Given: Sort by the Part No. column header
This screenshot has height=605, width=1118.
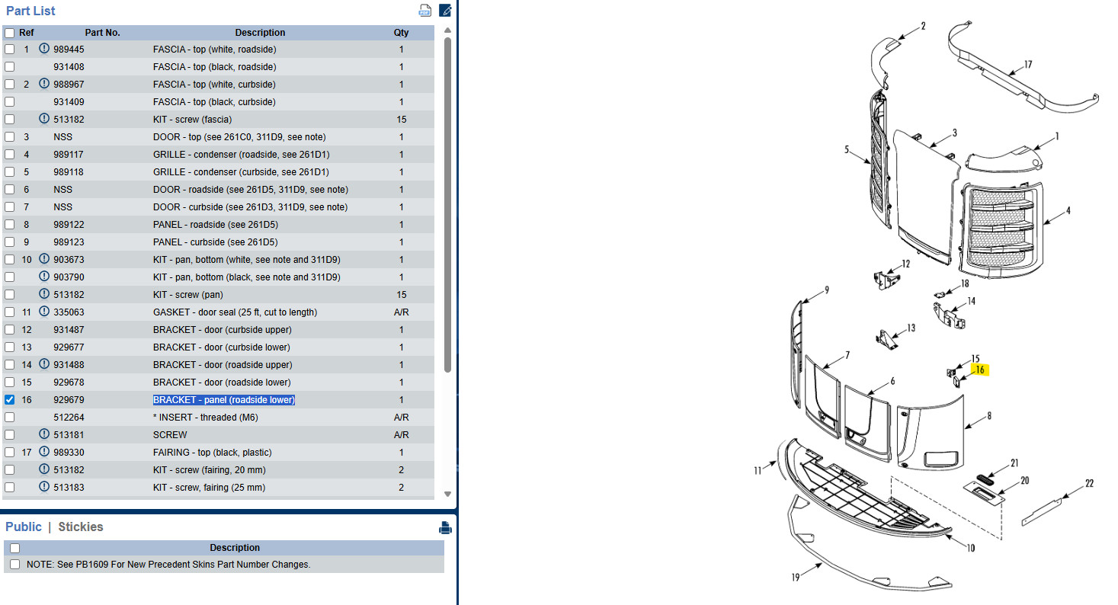Looking at the screenshot, I should tap(103, 33).
